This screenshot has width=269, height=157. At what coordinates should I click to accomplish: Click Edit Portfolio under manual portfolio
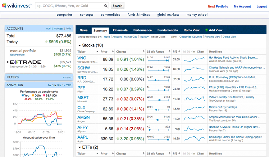[x=17, y=55]
